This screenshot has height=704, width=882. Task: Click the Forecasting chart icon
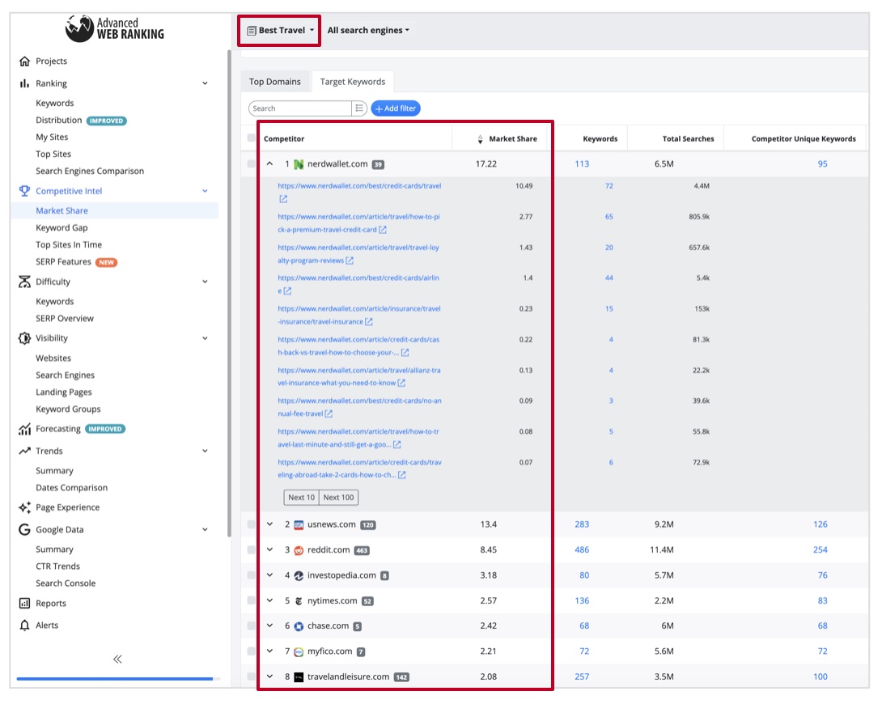tap(24, 429)
